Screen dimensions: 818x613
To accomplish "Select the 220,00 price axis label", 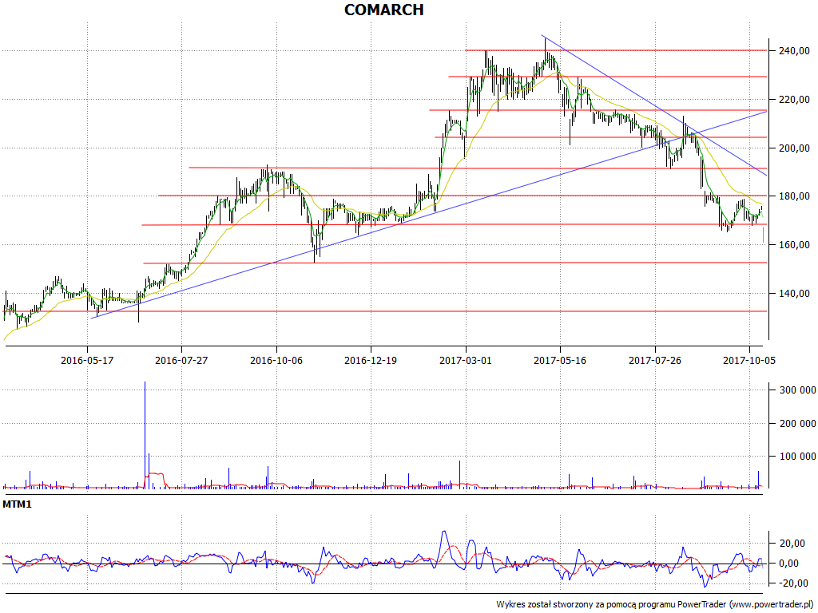I will (x=795, y=99).
